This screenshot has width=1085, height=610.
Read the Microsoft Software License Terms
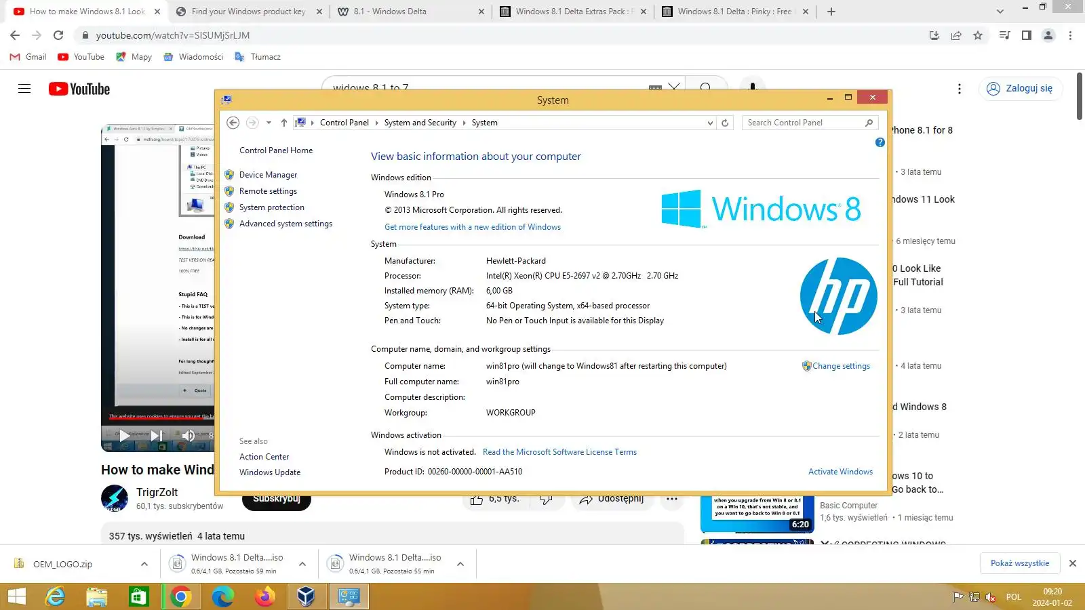click(559, 452)
